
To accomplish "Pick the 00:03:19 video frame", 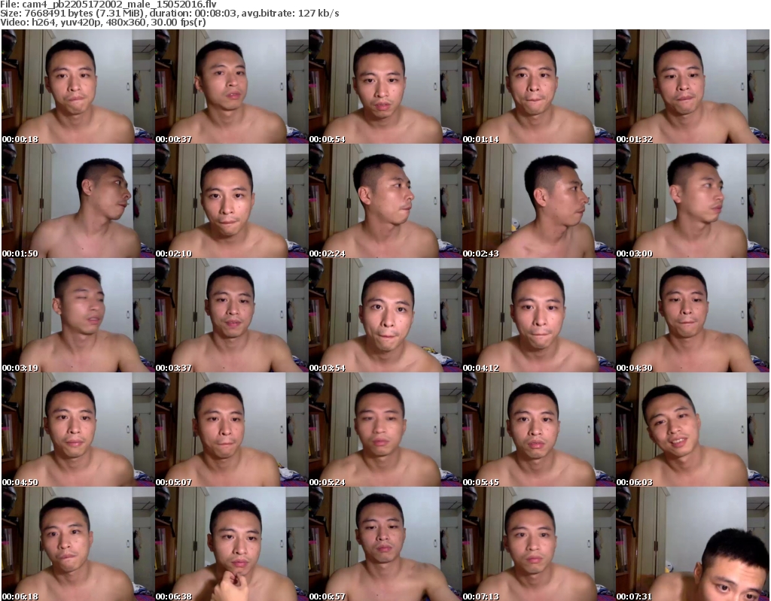I will tap(78, 315).
